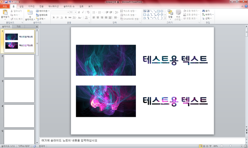
Task: Open the font name combo box
Action: click(x=60, y=12)
